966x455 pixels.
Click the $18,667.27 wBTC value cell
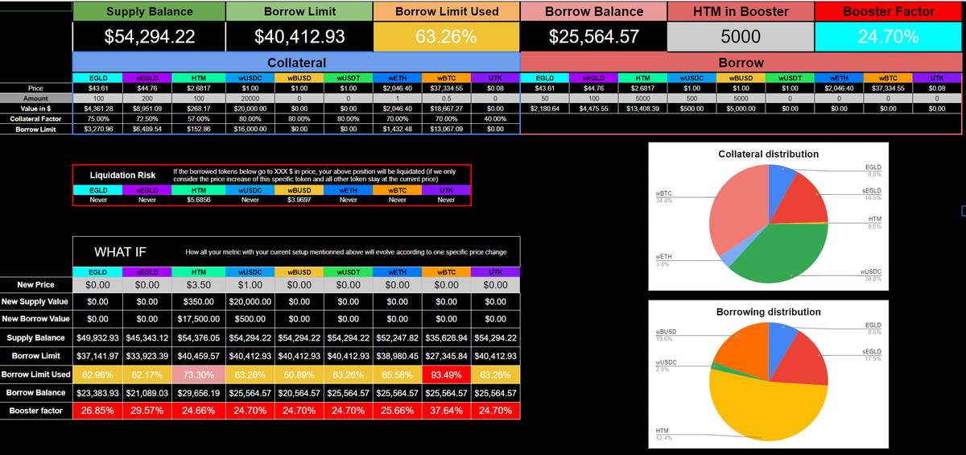click(x=446, y=107)
